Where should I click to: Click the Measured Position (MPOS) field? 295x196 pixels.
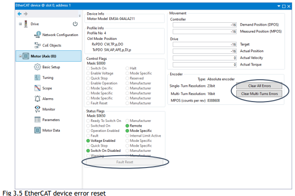204,31
